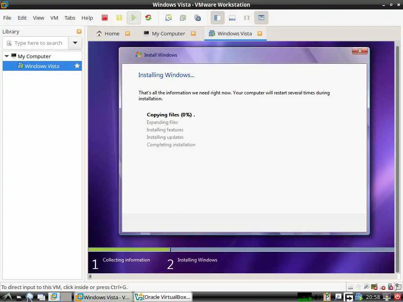Screen dimensions: 403x302
Task: Open the taskbar start menu bird icon
Action: (x=7, y=297)
